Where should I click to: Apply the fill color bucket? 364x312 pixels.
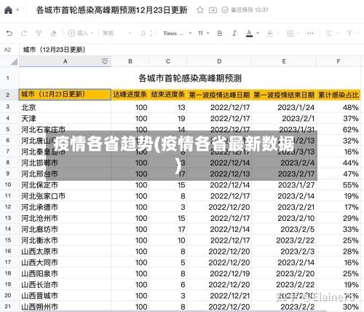pyautogui.click(x=269, y=33)
